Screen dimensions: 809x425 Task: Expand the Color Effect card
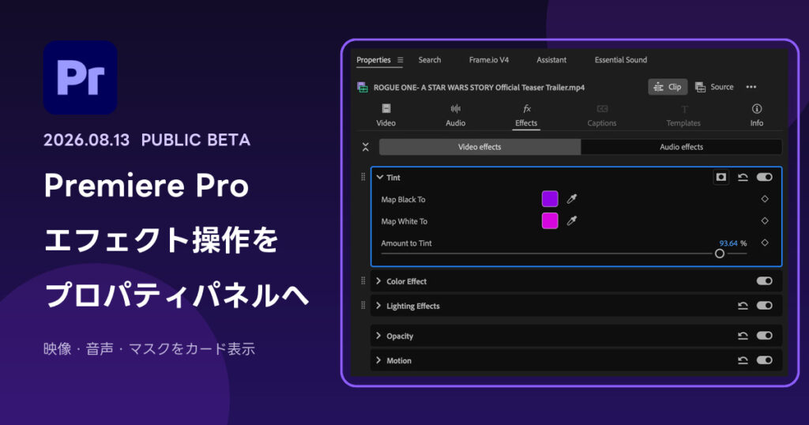(378, 281)
